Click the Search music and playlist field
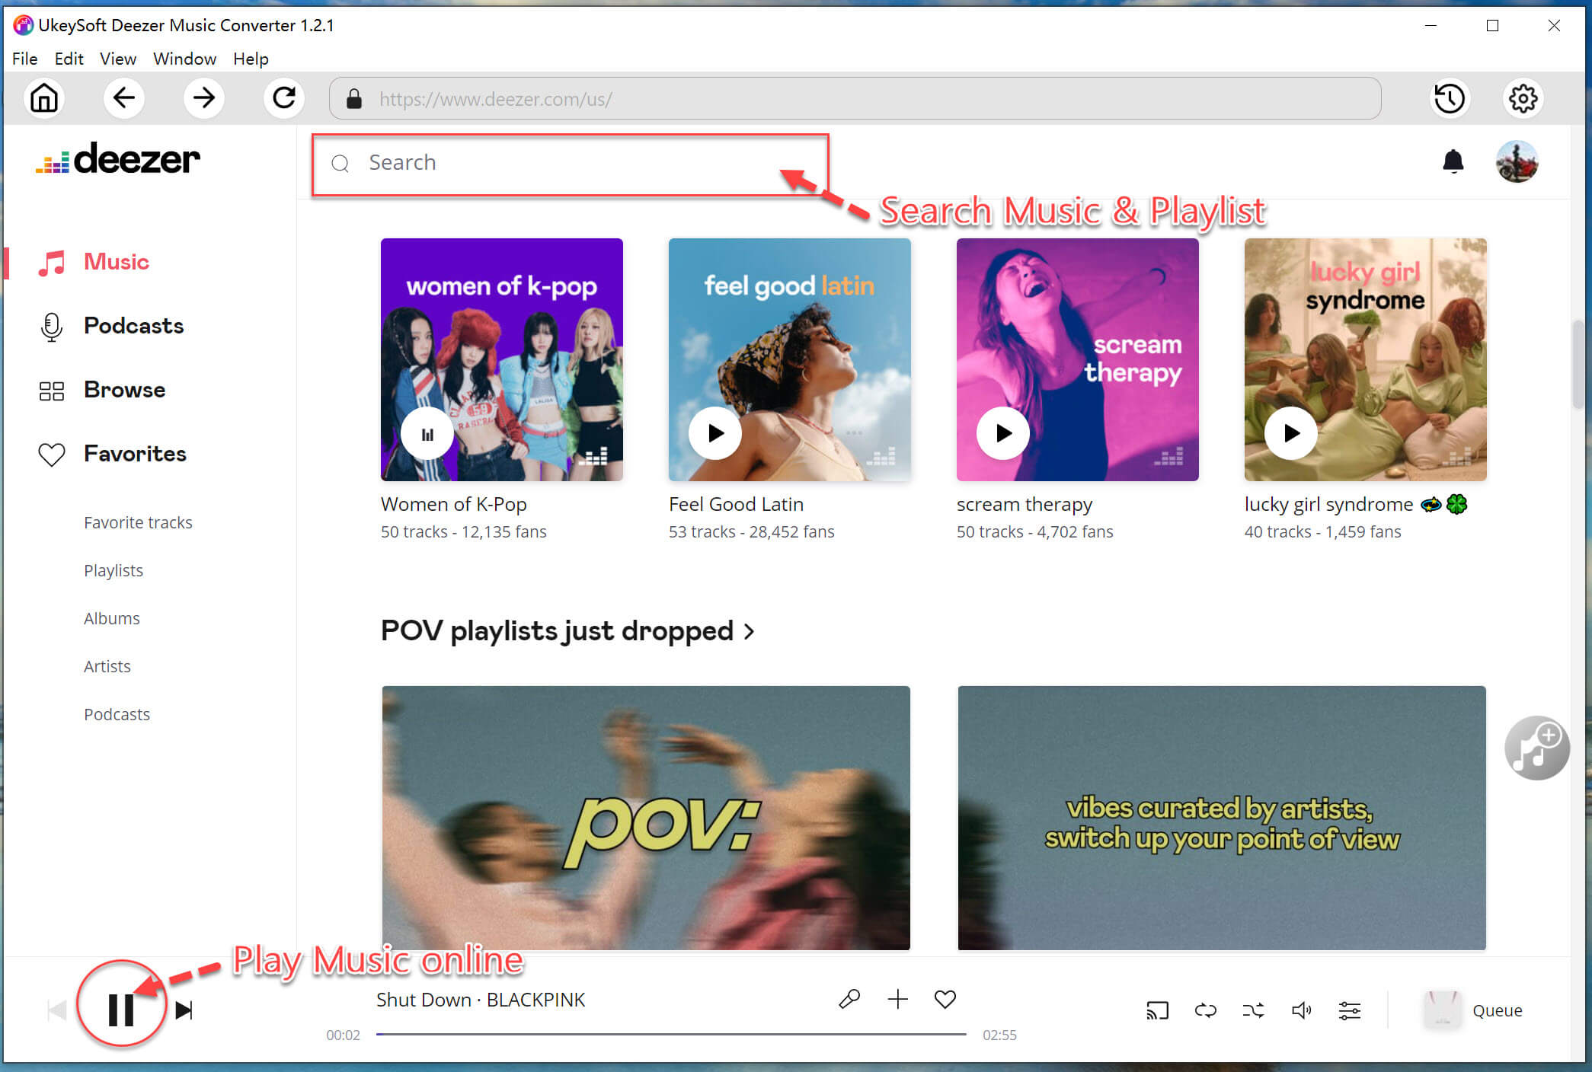This screenshot has height=1072, width=1592. tap(574, 161)
